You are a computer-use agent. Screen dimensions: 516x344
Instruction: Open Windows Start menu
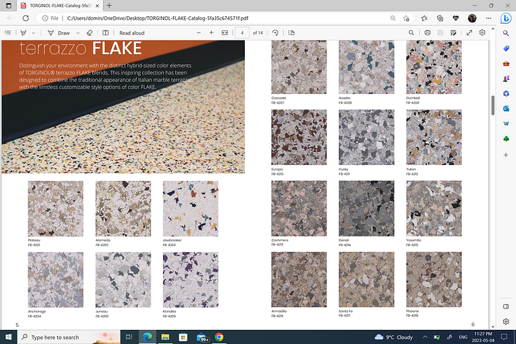click(8, 337)
